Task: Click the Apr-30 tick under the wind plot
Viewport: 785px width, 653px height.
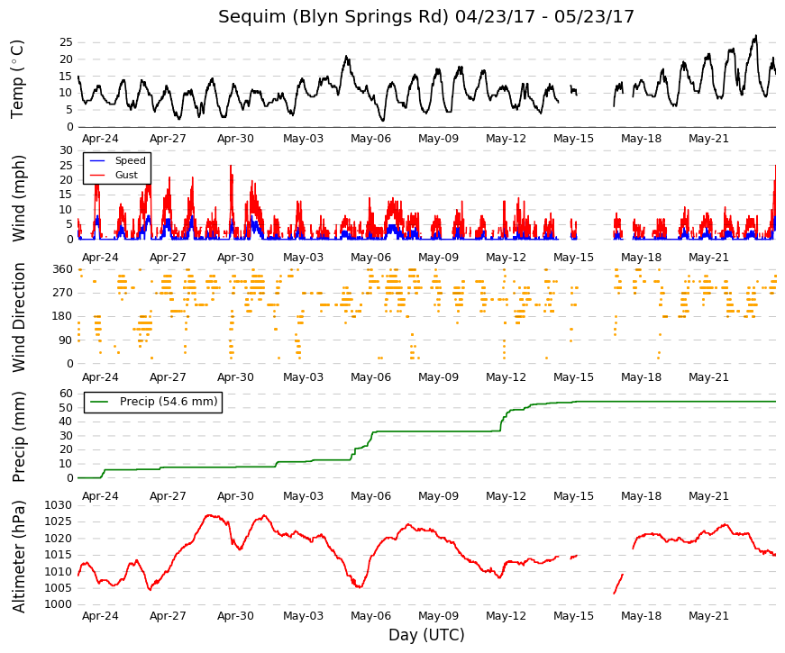Action: 235,258
